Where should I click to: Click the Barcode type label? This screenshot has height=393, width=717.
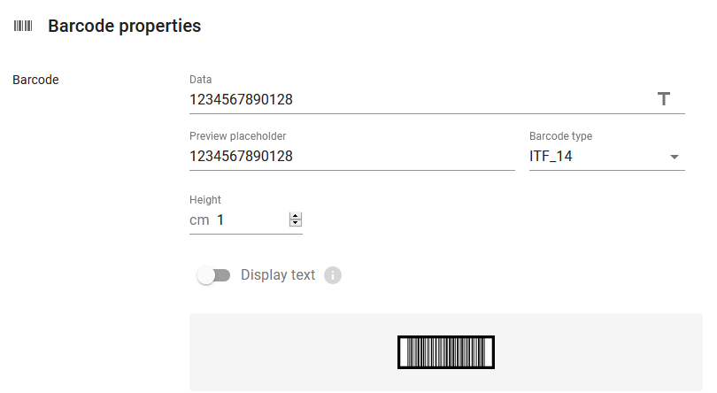(560, 136)
